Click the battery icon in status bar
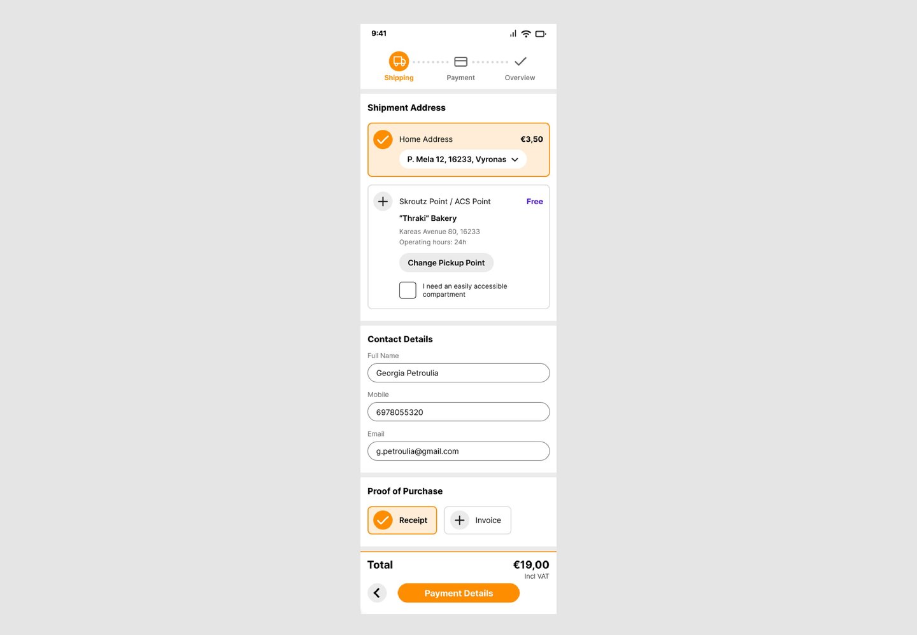 [541, 34]
